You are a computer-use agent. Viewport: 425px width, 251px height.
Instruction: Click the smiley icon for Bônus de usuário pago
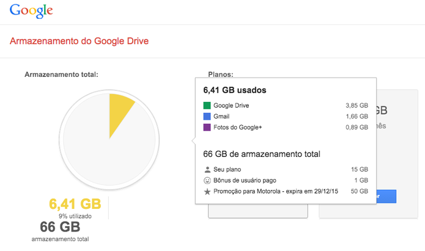point(207,180)
